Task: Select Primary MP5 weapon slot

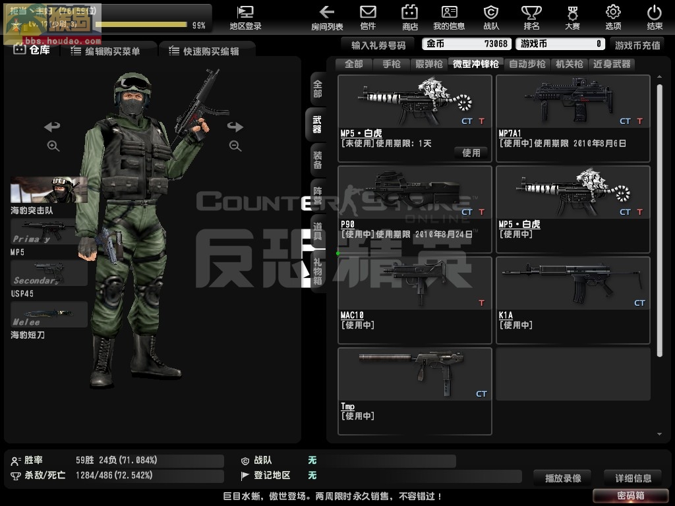Action: 49,231
